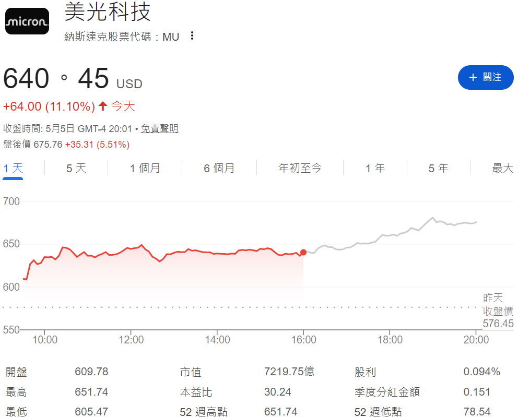
Task: Click the Micron logo icon
Action: click(27, 21)
